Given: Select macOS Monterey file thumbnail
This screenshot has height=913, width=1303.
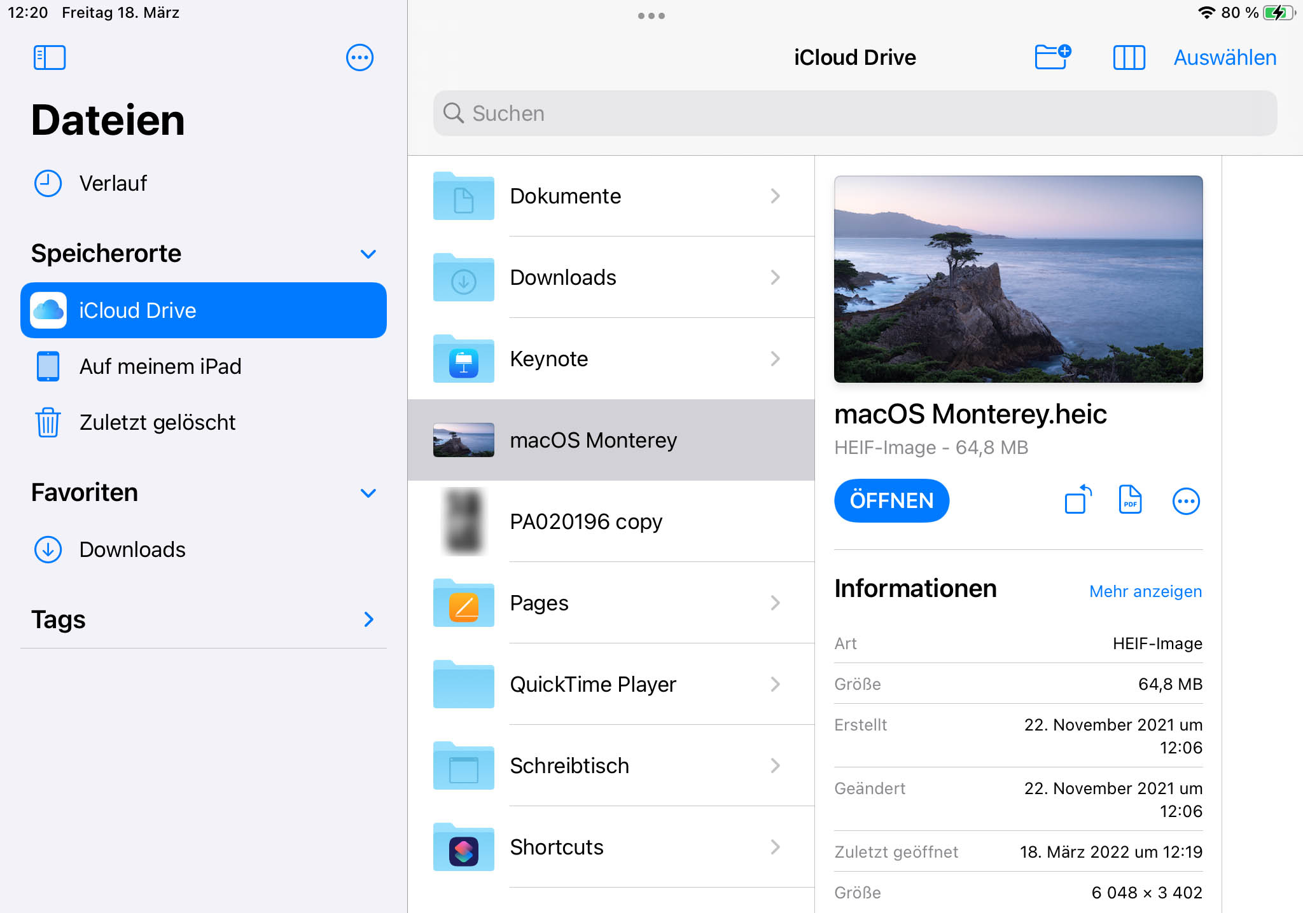Looking at the screenshot, I should coord(464,440).
